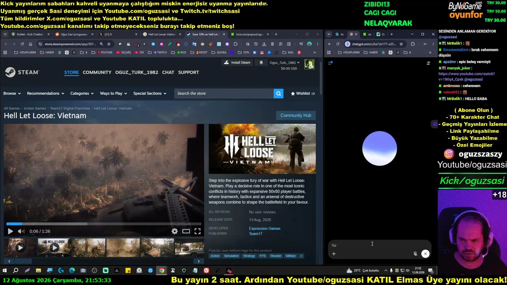Open the STORE menu in Steam header
The height and width of the screenshot is (285, 507).
point(71,72)
